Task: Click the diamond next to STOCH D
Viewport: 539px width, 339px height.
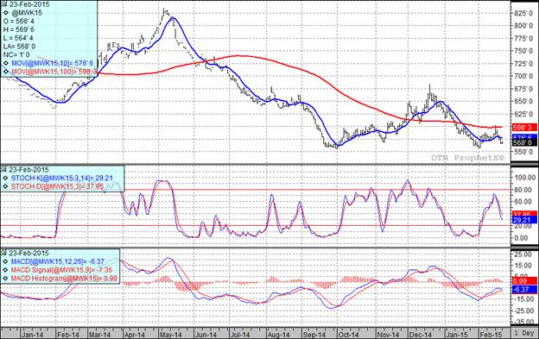Action: tap(6, 186)
